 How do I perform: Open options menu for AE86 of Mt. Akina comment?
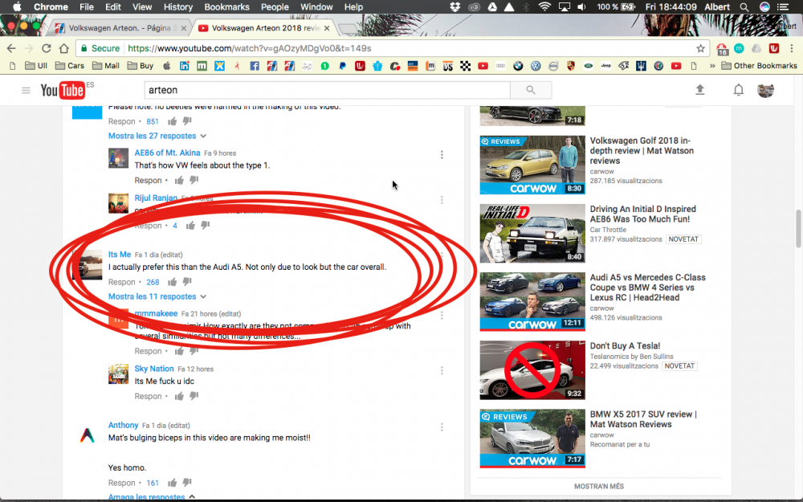coord(442,155)
